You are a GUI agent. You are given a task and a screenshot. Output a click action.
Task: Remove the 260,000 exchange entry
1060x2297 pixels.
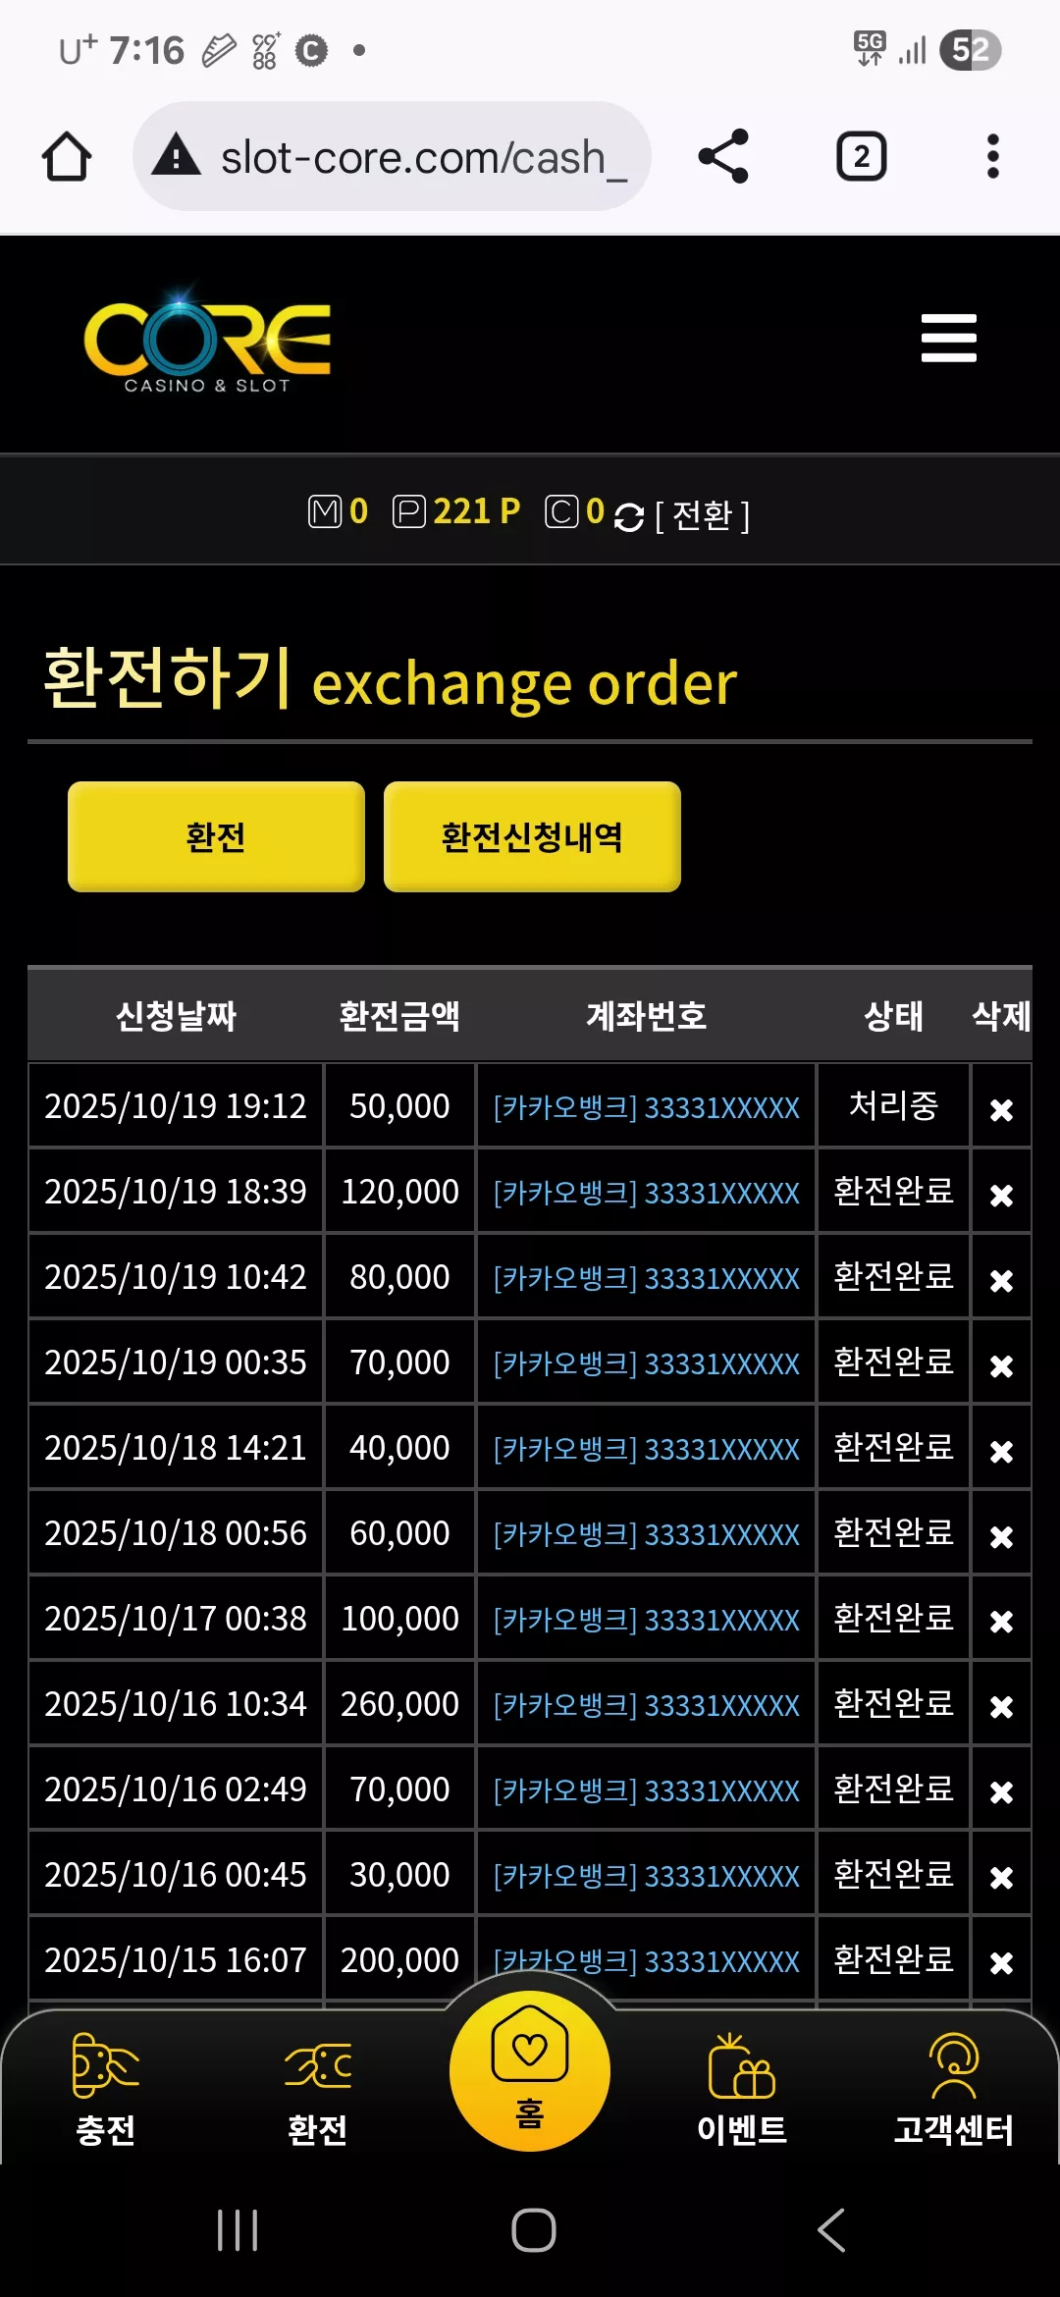[x=1001, y=1707]
